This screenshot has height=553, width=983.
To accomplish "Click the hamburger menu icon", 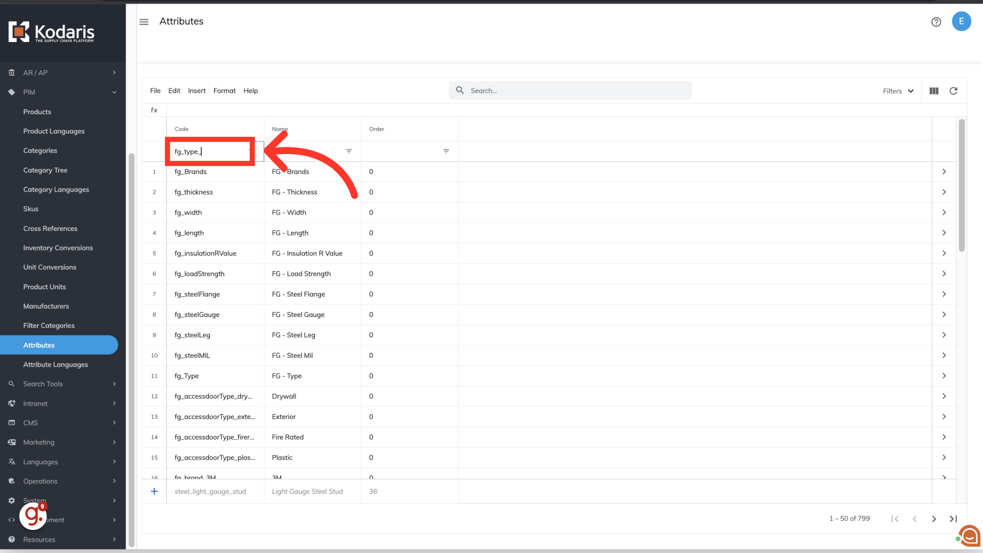I will pyautogui.click(x=144, y=22).
